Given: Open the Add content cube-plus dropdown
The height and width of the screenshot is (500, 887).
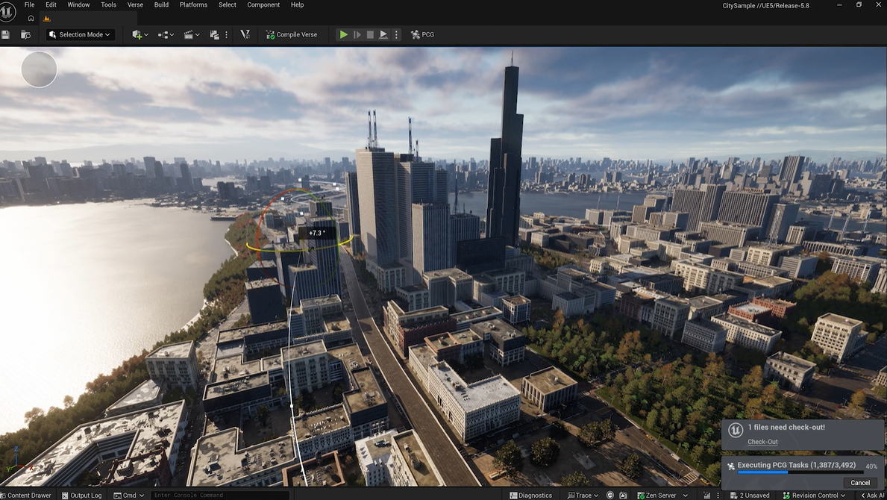Looking at the screenshot, I should point(140,34).
